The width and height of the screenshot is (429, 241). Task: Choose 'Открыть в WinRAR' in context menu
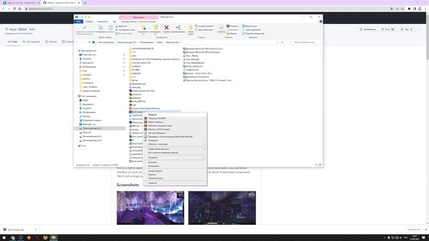click(175, 118)
